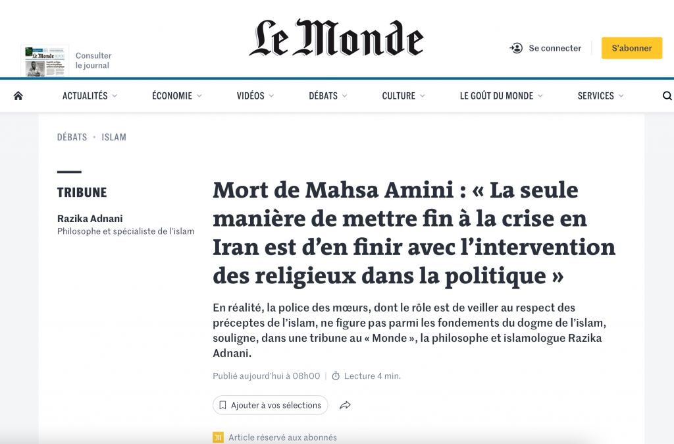
Task: Click the Se connecter link
Action: [555, 48]
